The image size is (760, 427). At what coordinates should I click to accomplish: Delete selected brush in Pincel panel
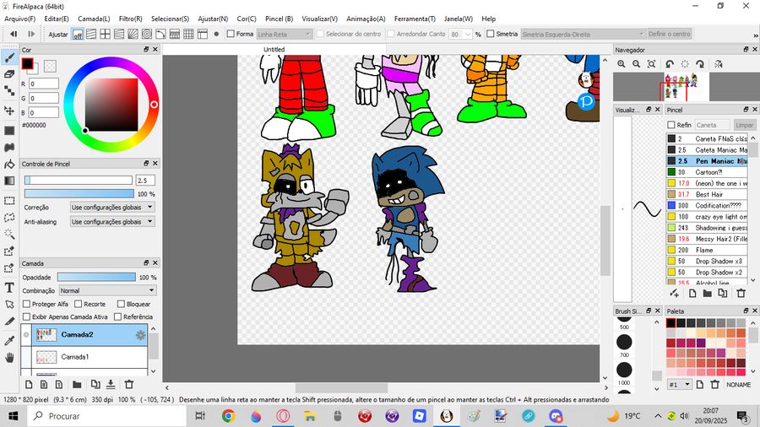pyautogui.click(x=741, y=294)
